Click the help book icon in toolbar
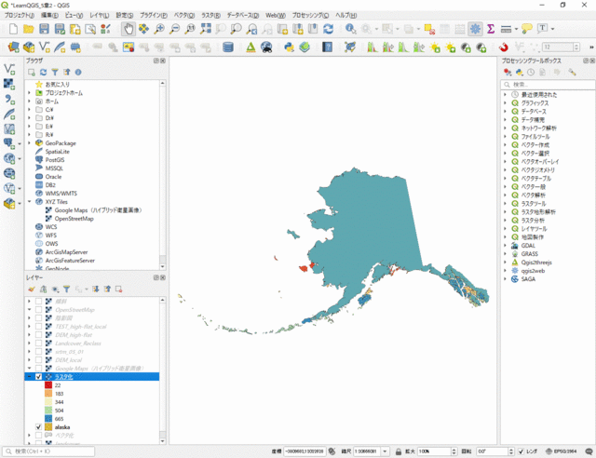 tap(327, 47)
